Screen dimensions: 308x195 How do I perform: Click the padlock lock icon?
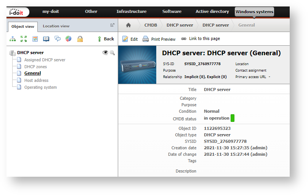click(x=80, y=39)
